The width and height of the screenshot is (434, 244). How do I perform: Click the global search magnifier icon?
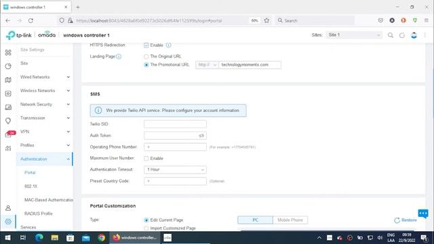[391, 35]
